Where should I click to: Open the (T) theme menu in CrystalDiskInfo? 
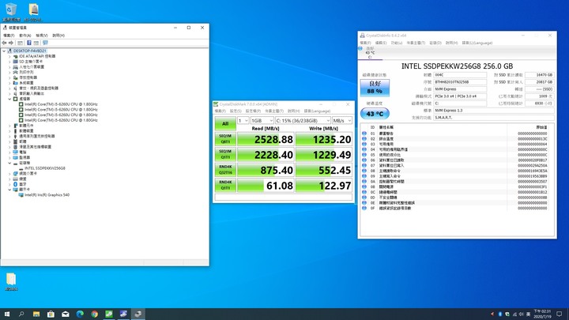click(416, 43)
